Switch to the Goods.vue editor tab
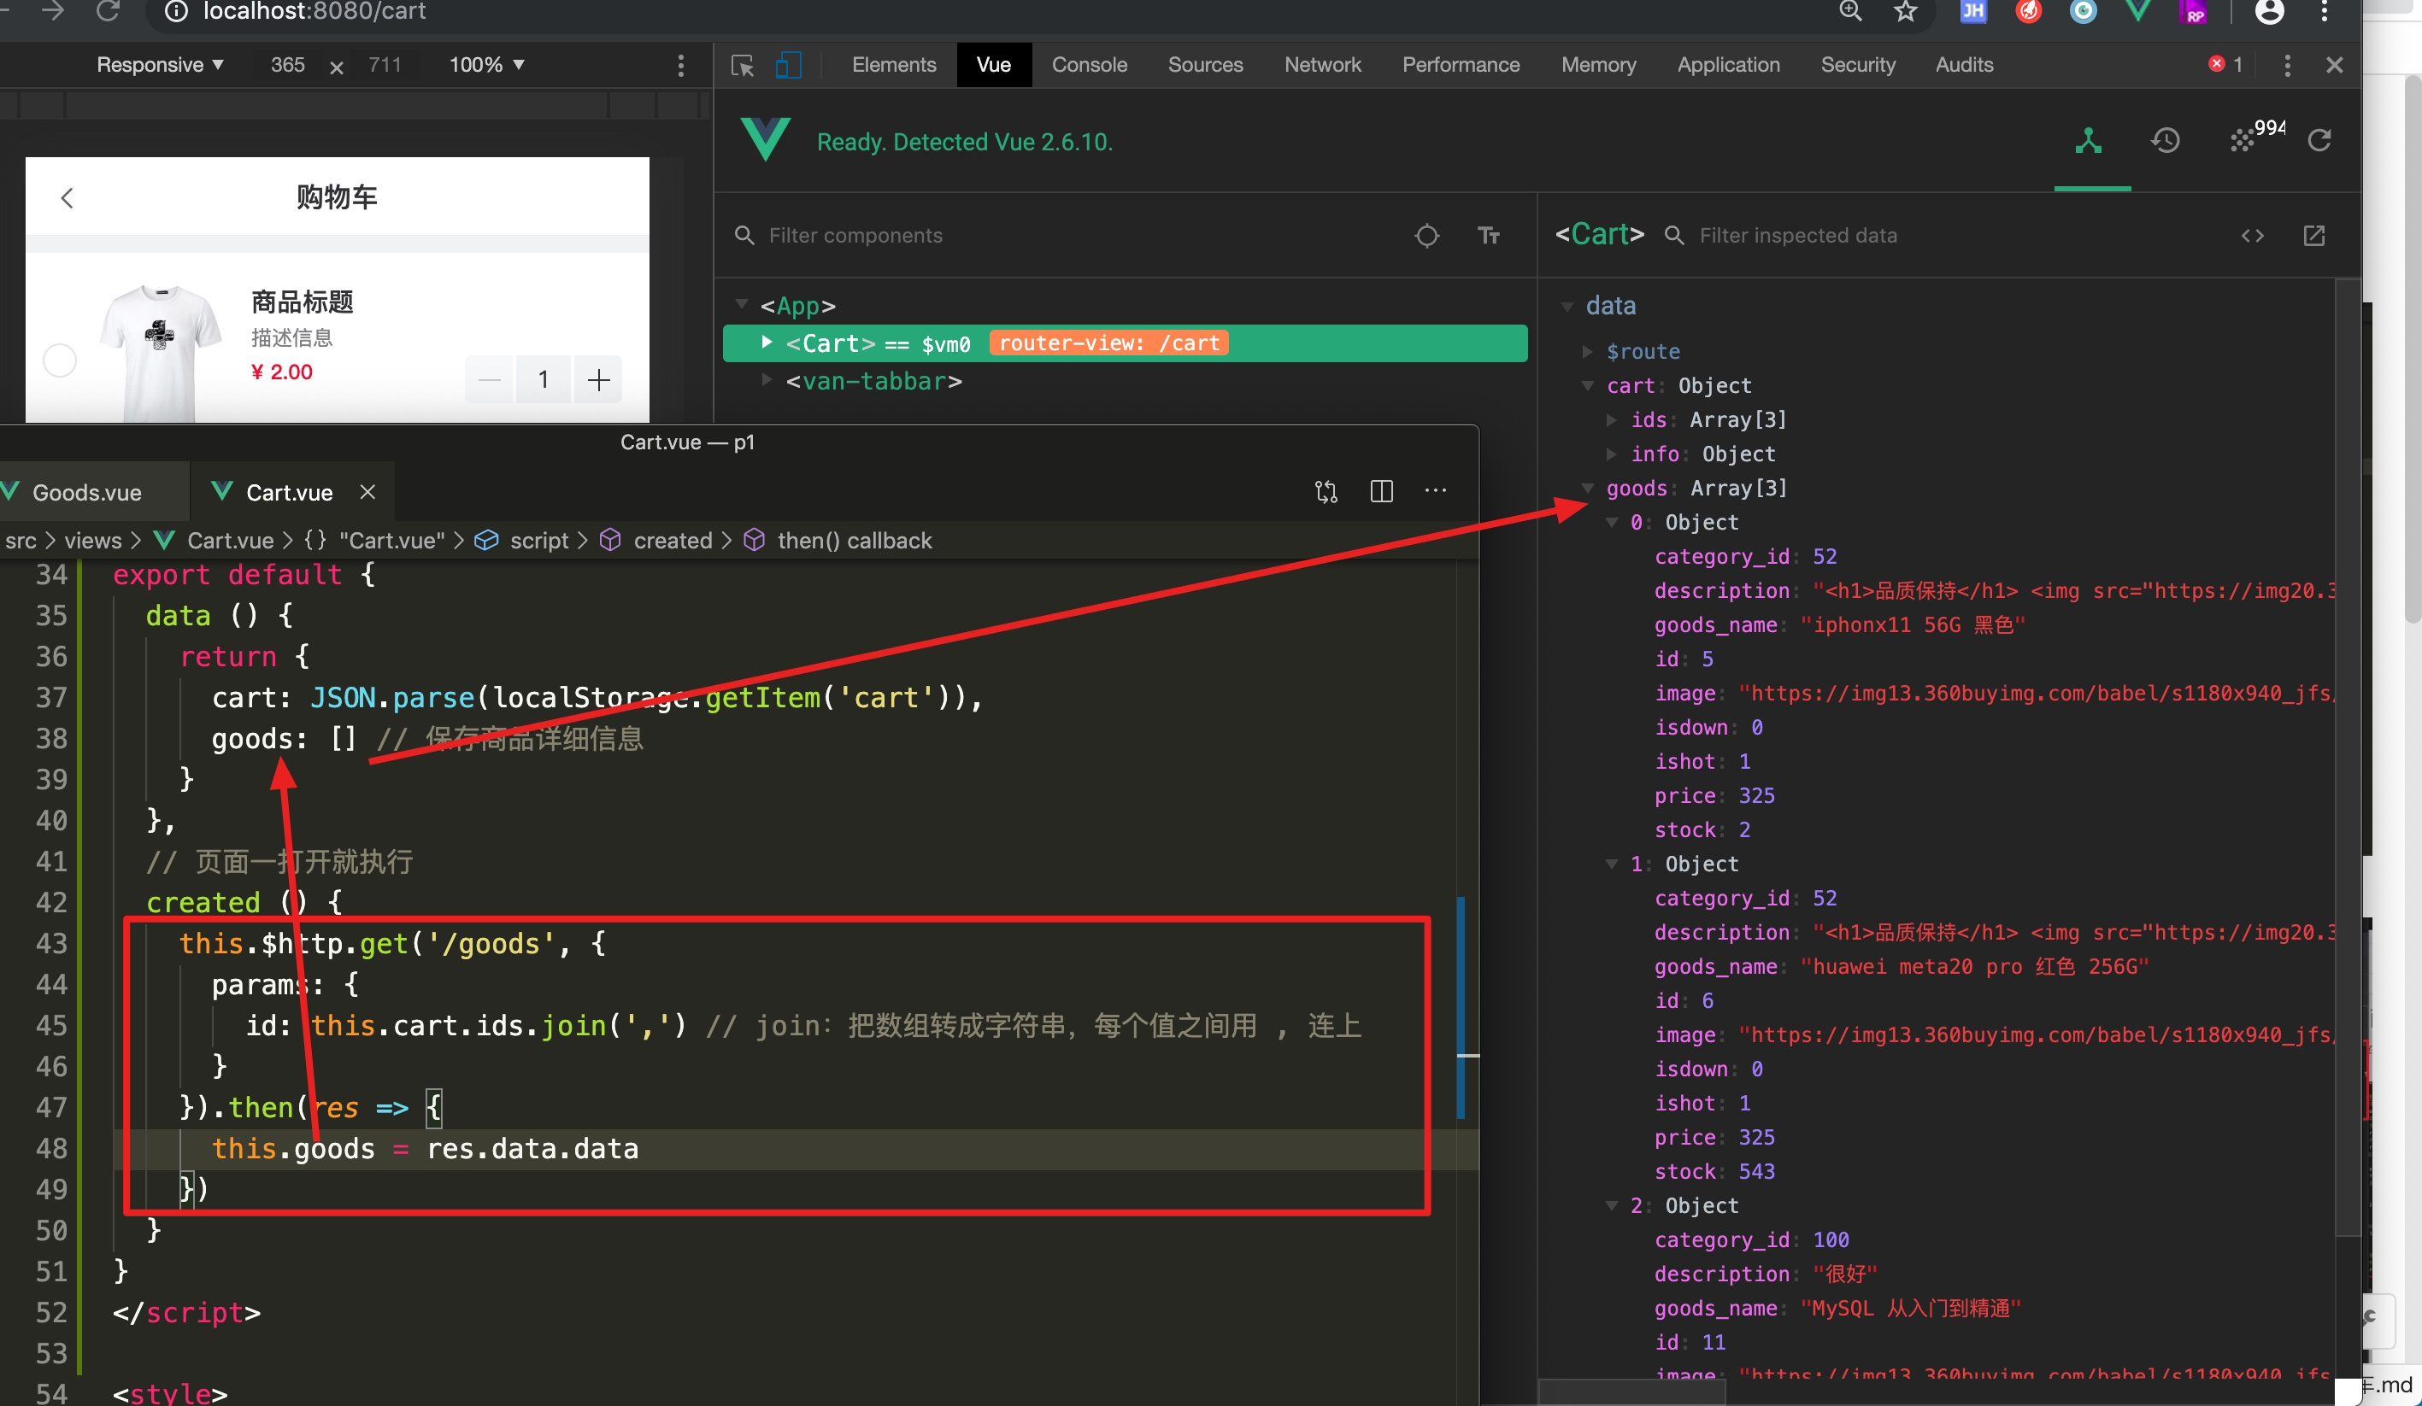The height and width of the screenshot is (1406, 2422). (x=86, y=492)
